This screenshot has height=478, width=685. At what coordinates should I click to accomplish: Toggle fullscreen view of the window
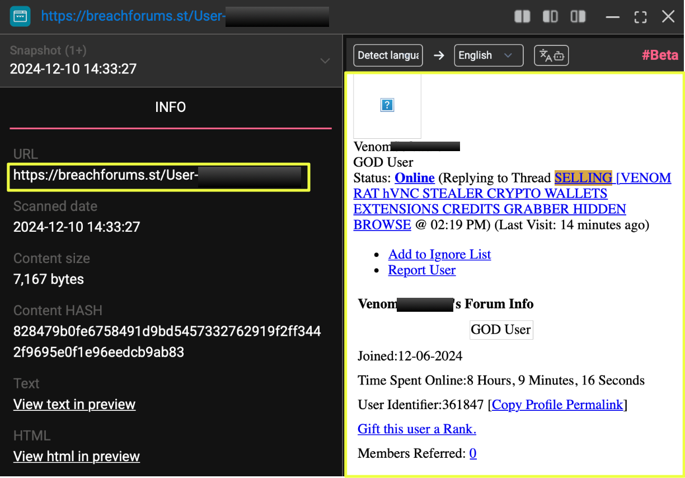[640, 17]
